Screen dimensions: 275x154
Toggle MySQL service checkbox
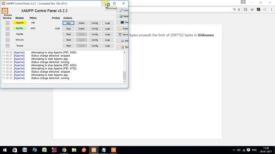(8, 29)
